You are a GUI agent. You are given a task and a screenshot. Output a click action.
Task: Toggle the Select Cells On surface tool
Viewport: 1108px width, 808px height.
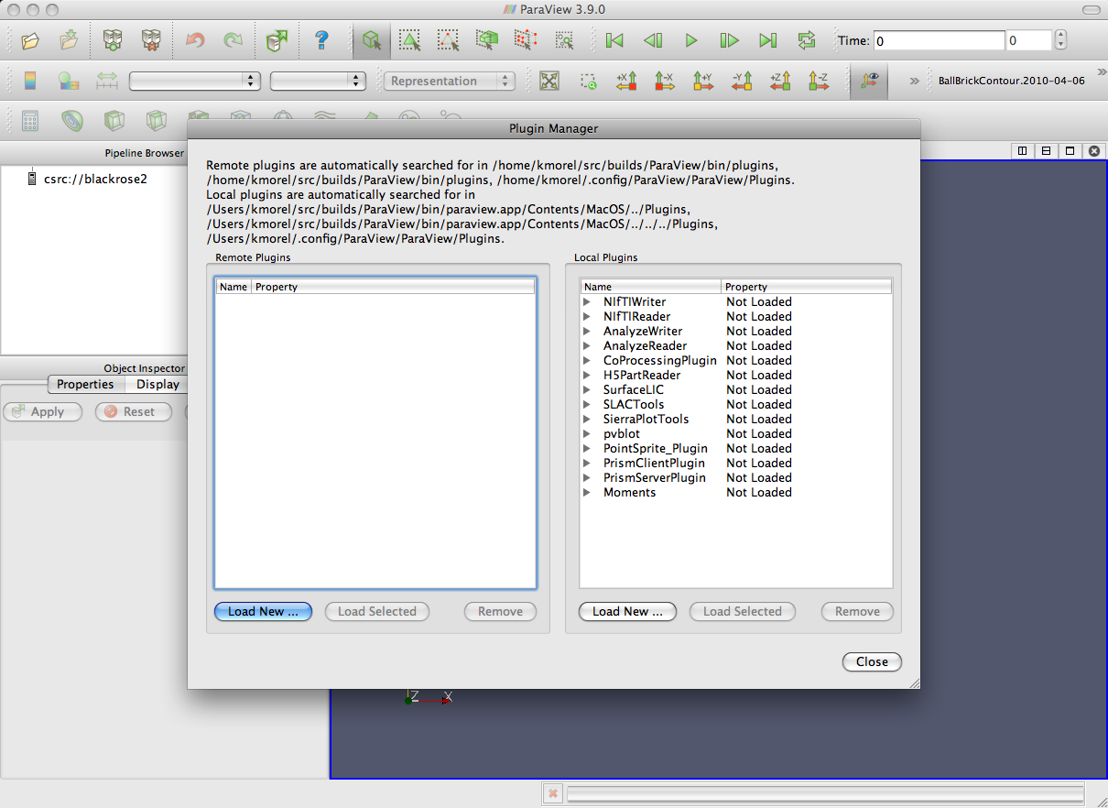(x=371, y=40)
